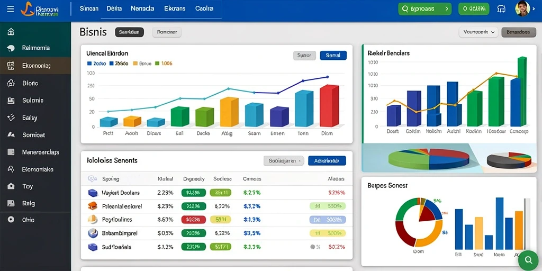Viewport: 542px width, 271px height.
Task: Toggle the gray Suror chart button
Action: tap(304, 55)
